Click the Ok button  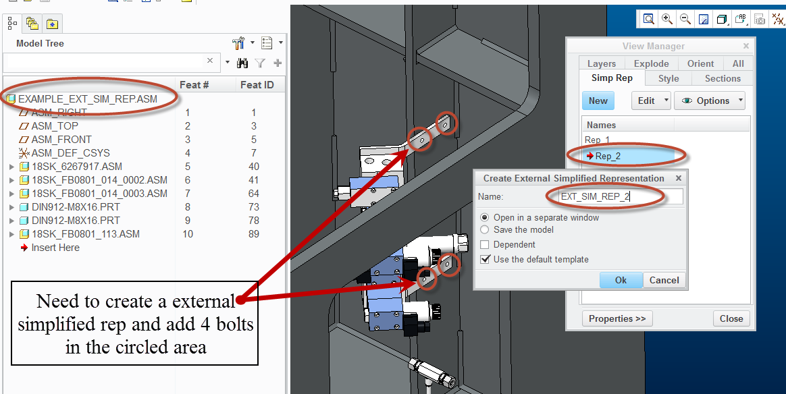[x=620, y=280]
